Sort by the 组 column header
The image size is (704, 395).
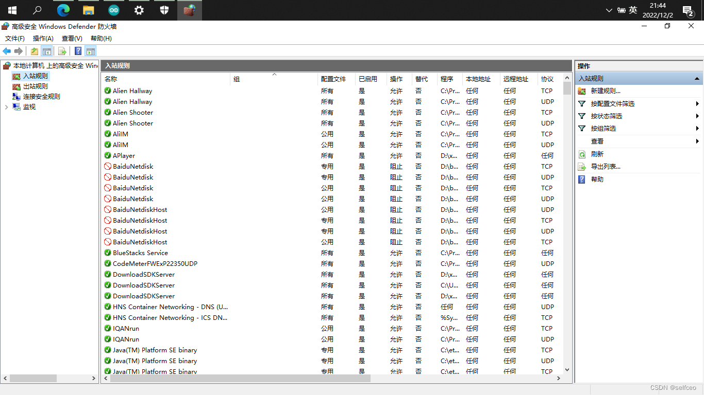click(274, 79)
